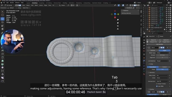Select material preview shading mode
Image resolution: width=172 pixels, height=97 pixels.
point(137,5)
